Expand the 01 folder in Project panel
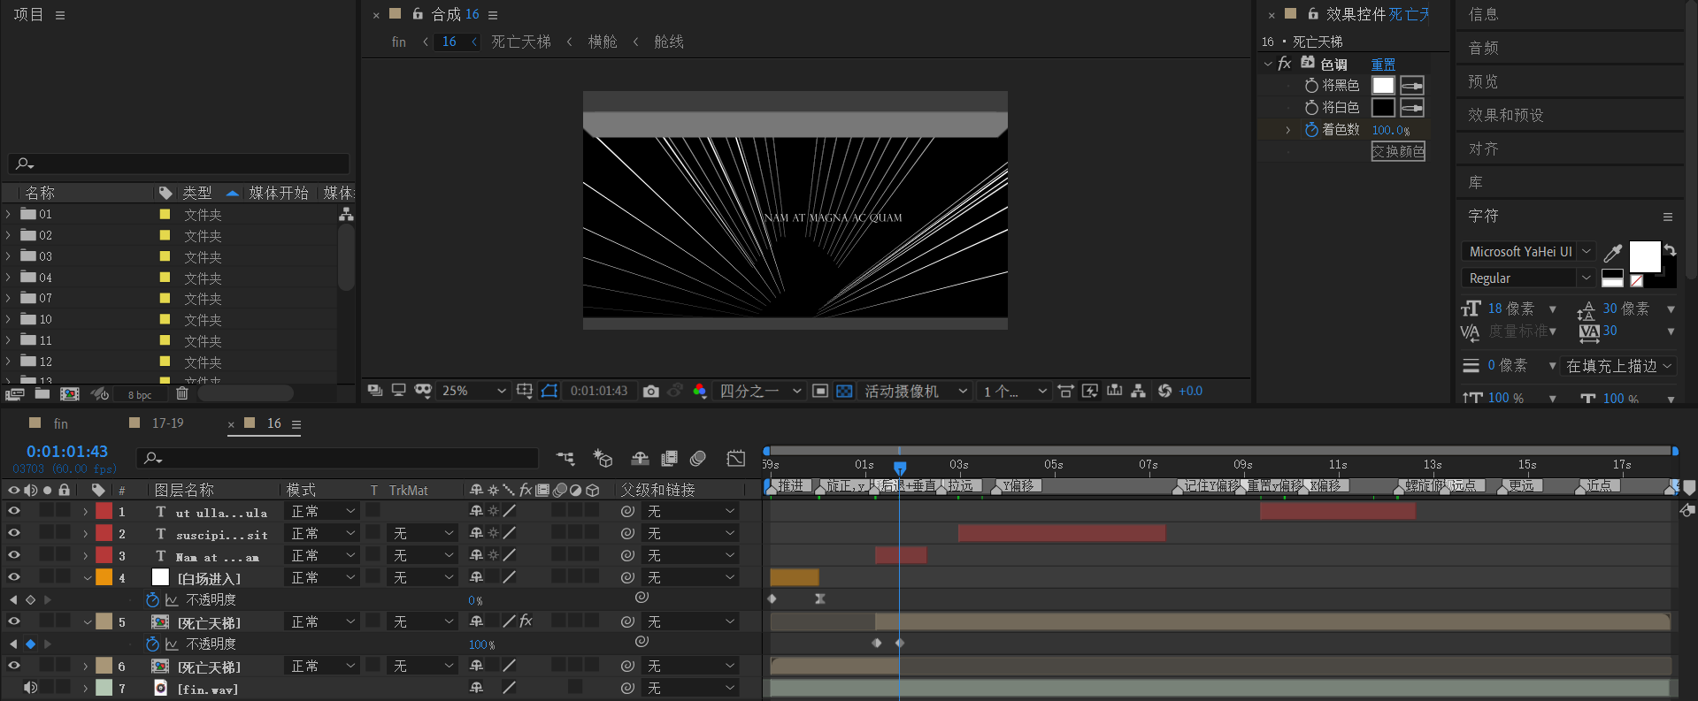1698x701 pixels. point(8,214)
